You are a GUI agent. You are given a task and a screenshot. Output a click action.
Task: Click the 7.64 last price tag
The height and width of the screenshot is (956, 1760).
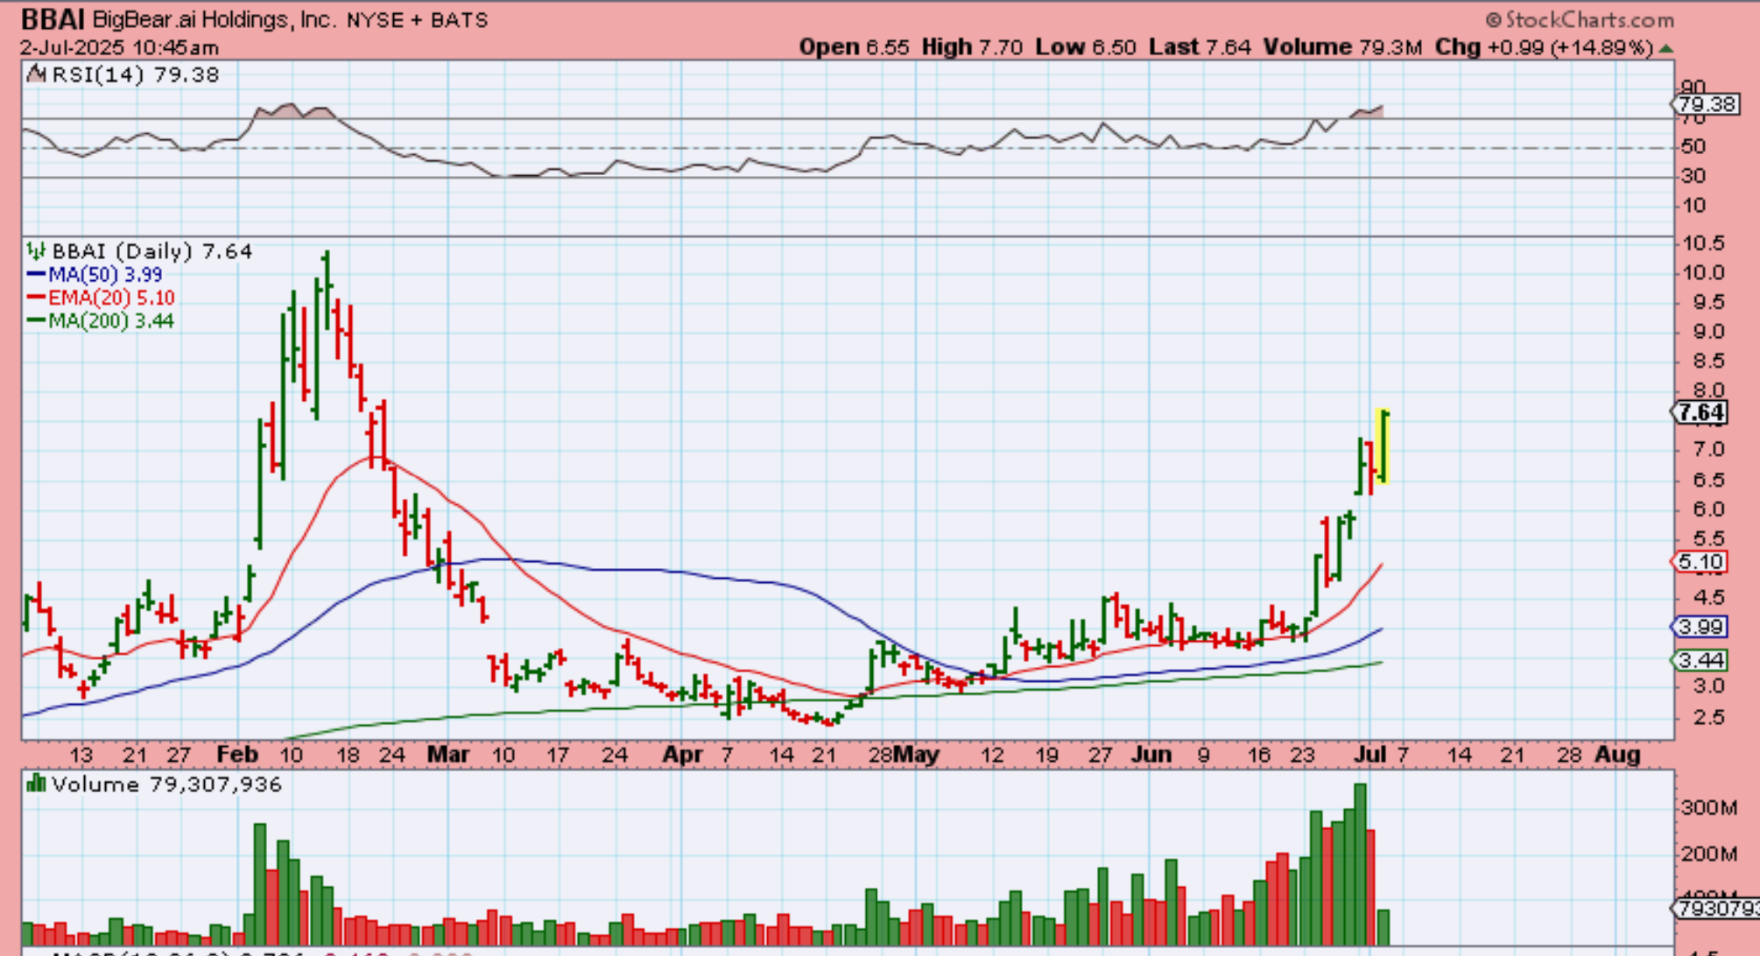click(1700, 412)
